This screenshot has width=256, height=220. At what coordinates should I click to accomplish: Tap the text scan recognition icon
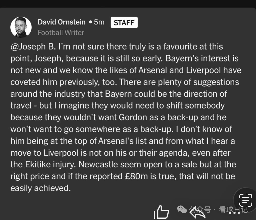coord(245,200)
